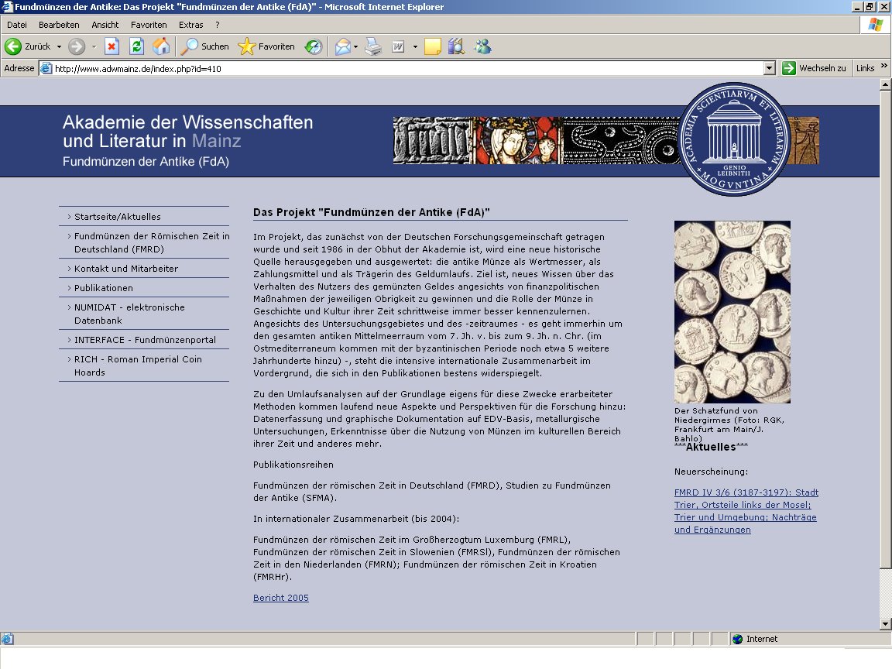Expand the address bar history dropdown
The height and width of the screenshot is (669, 892).
tap(769, 68)
